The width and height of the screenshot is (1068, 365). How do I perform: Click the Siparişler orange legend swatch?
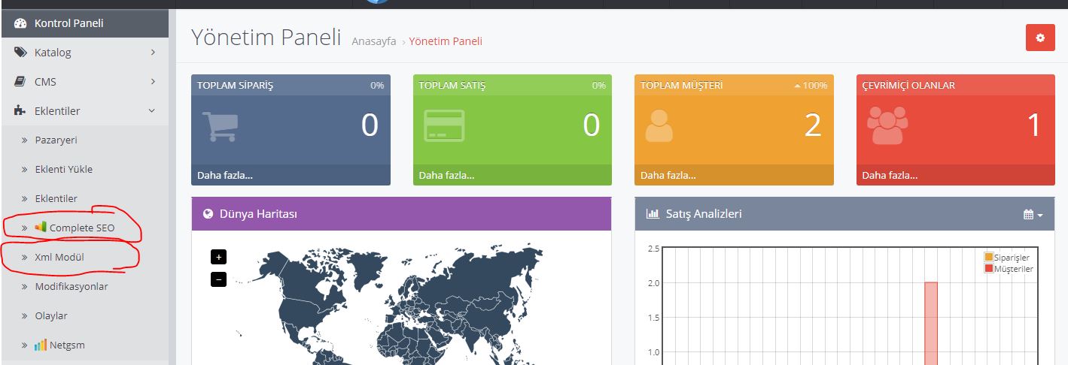988,258
